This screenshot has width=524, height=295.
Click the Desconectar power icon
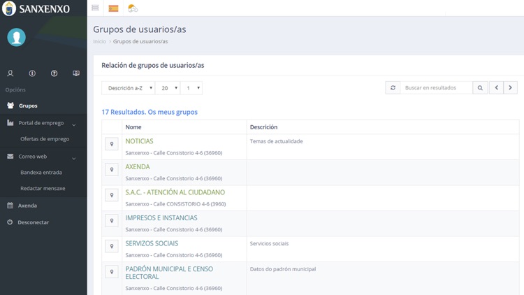(10, 222)
